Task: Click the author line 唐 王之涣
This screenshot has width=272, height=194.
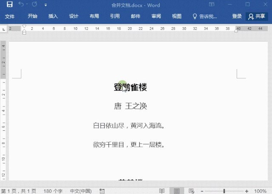Action: point(130,106)
